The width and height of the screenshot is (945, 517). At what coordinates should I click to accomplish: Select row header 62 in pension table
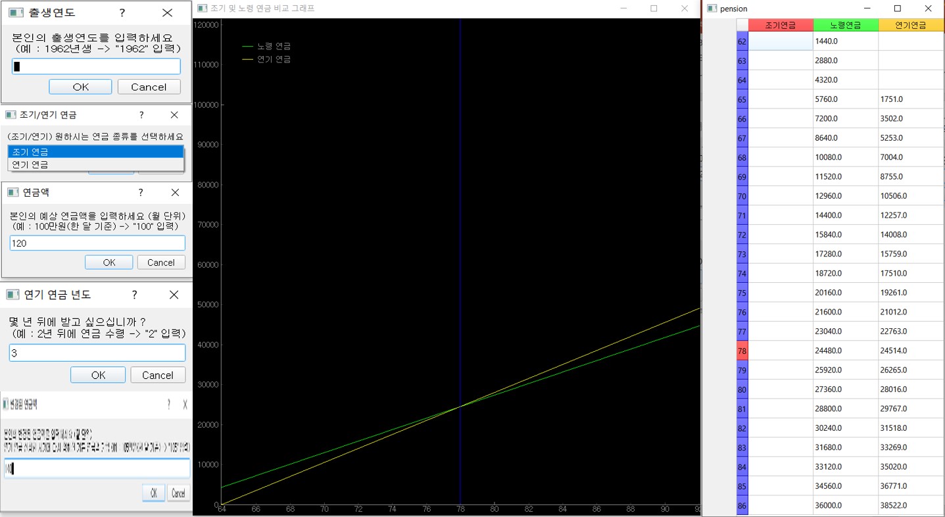pos(742,41)
